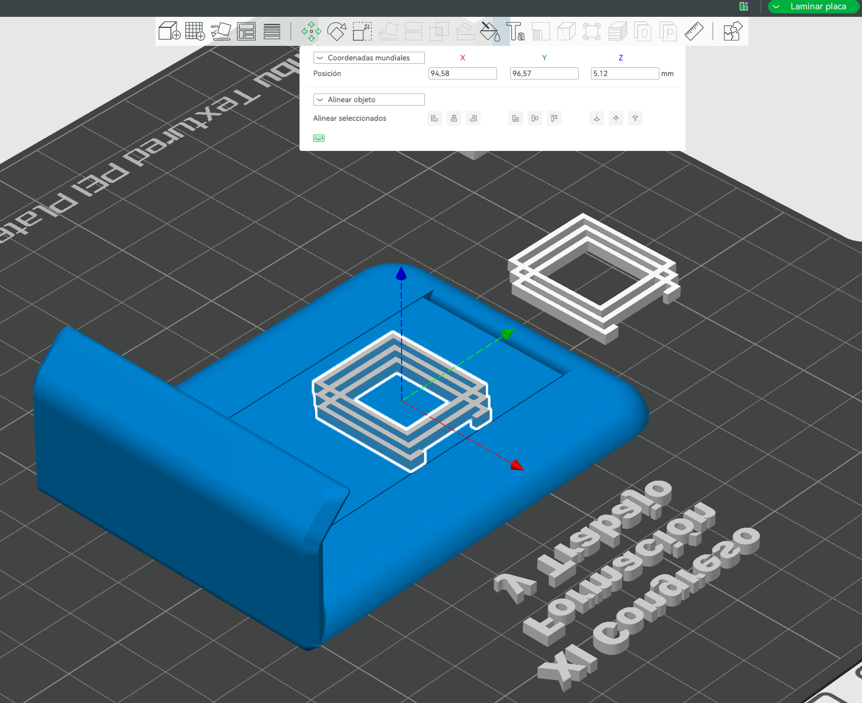
Task: Grab the blue Z-axis gizmo arrow
Action: coord(401,273)
